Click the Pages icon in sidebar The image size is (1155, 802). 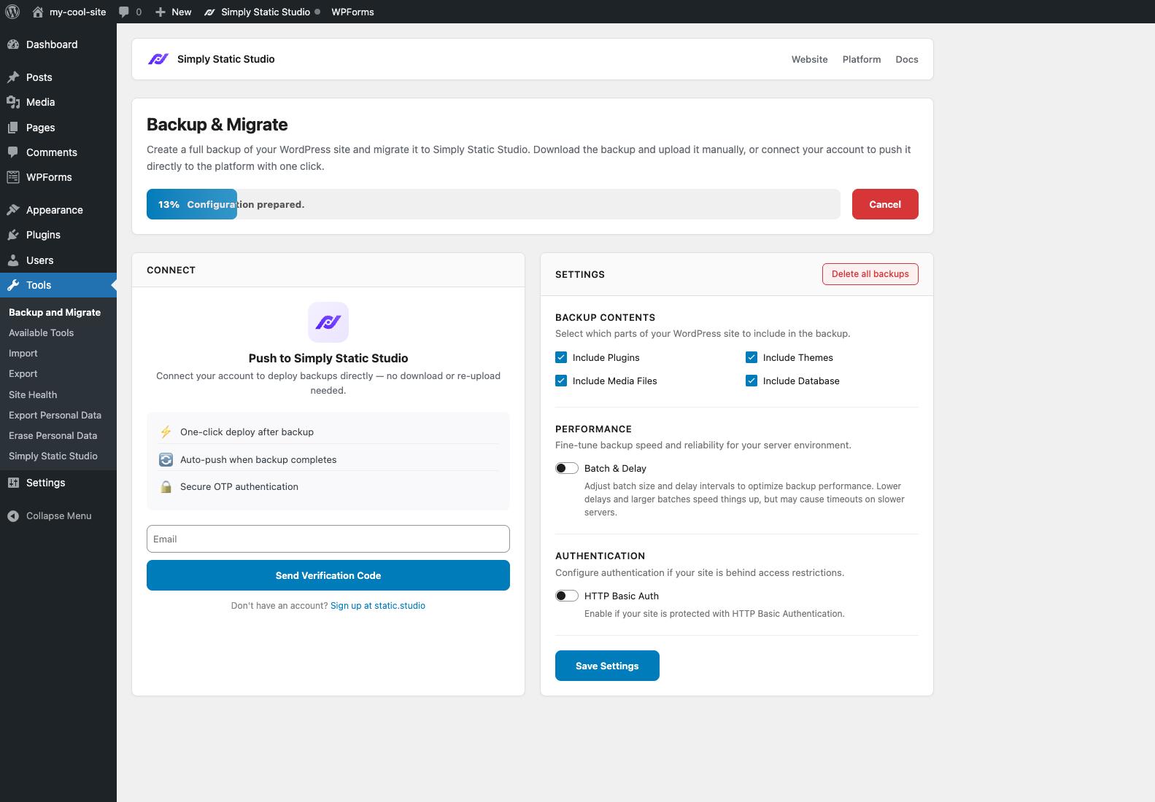(x=13, y=128)
